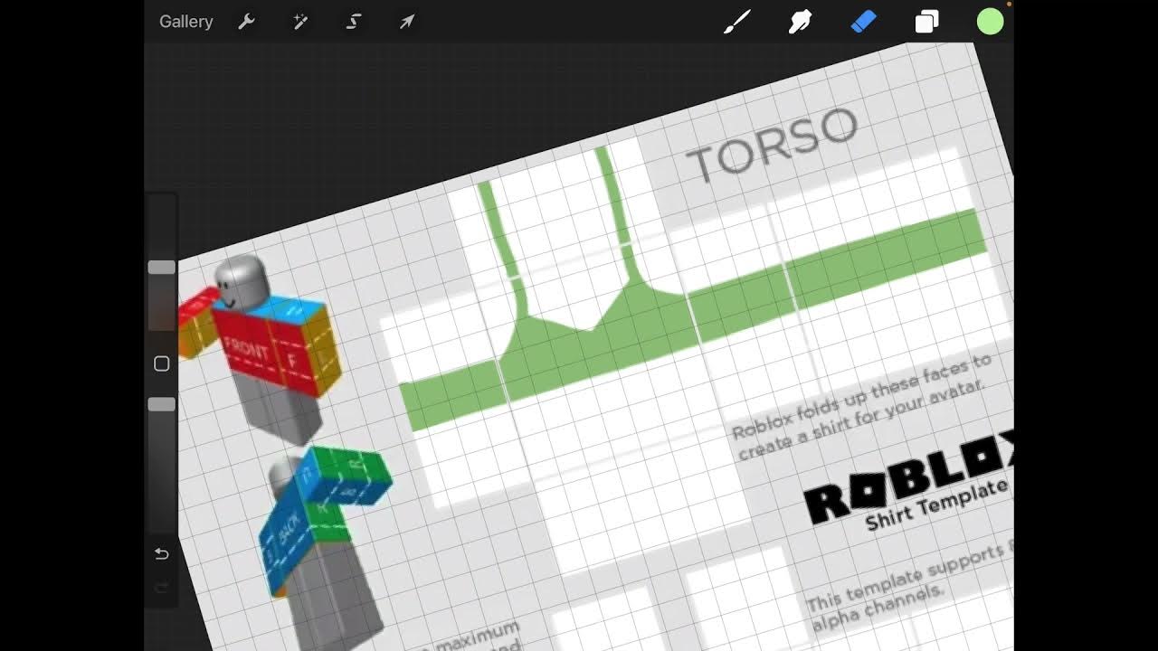Tap the 'Shirt Template' text
This screenshot has height=651, width=1158.
[x=936, y=504]
